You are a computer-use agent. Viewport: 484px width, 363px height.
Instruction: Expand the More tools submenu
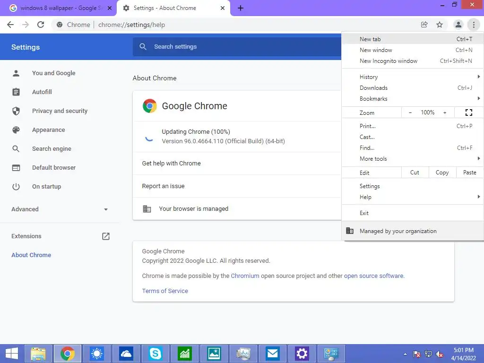413,159
